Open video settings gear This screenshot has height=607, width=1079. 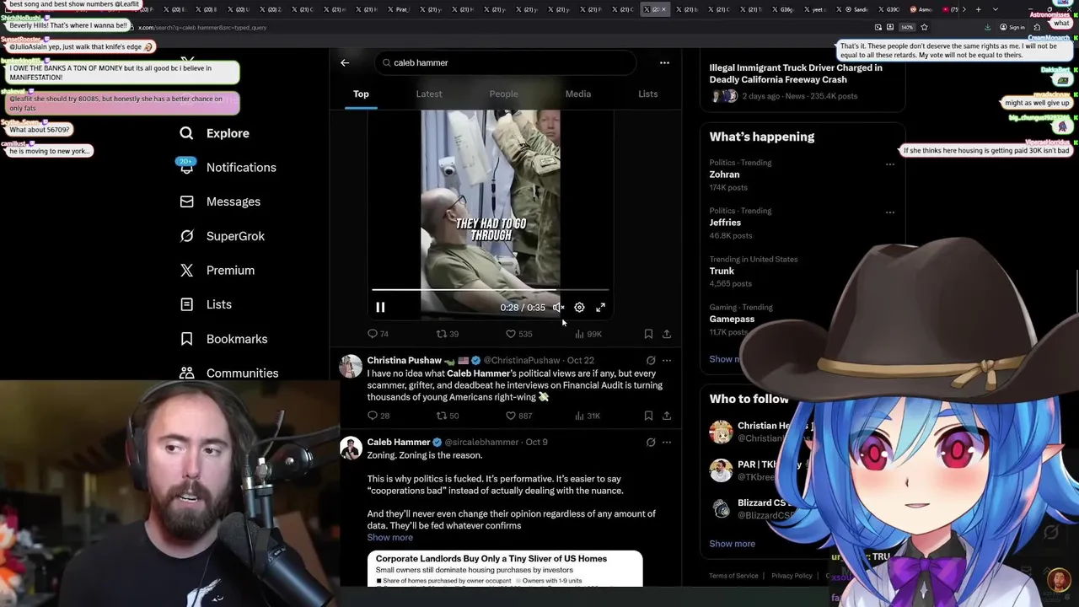click(579, 308)
